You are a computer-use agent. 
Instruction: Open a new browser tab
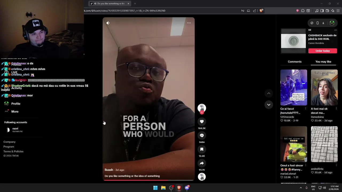click(x=135, y=3)
